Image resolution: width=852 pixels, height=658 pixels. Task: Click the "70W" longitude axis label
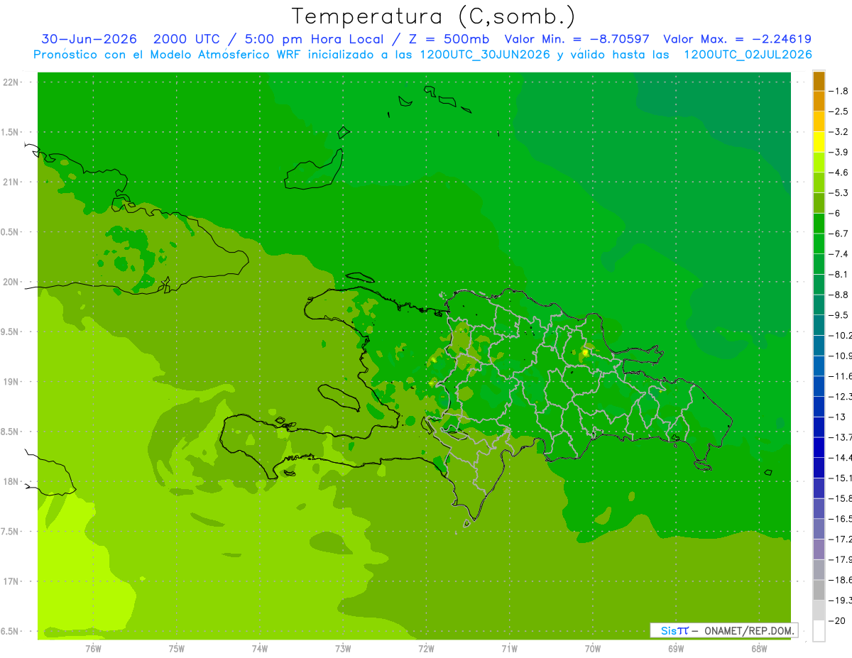(x=592, y=649)
